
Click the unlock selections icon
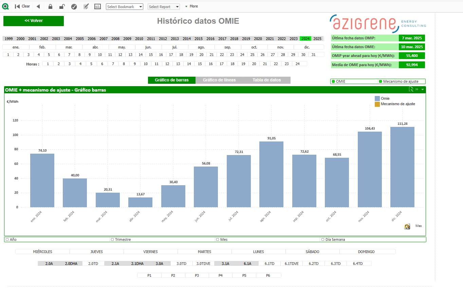62,6
